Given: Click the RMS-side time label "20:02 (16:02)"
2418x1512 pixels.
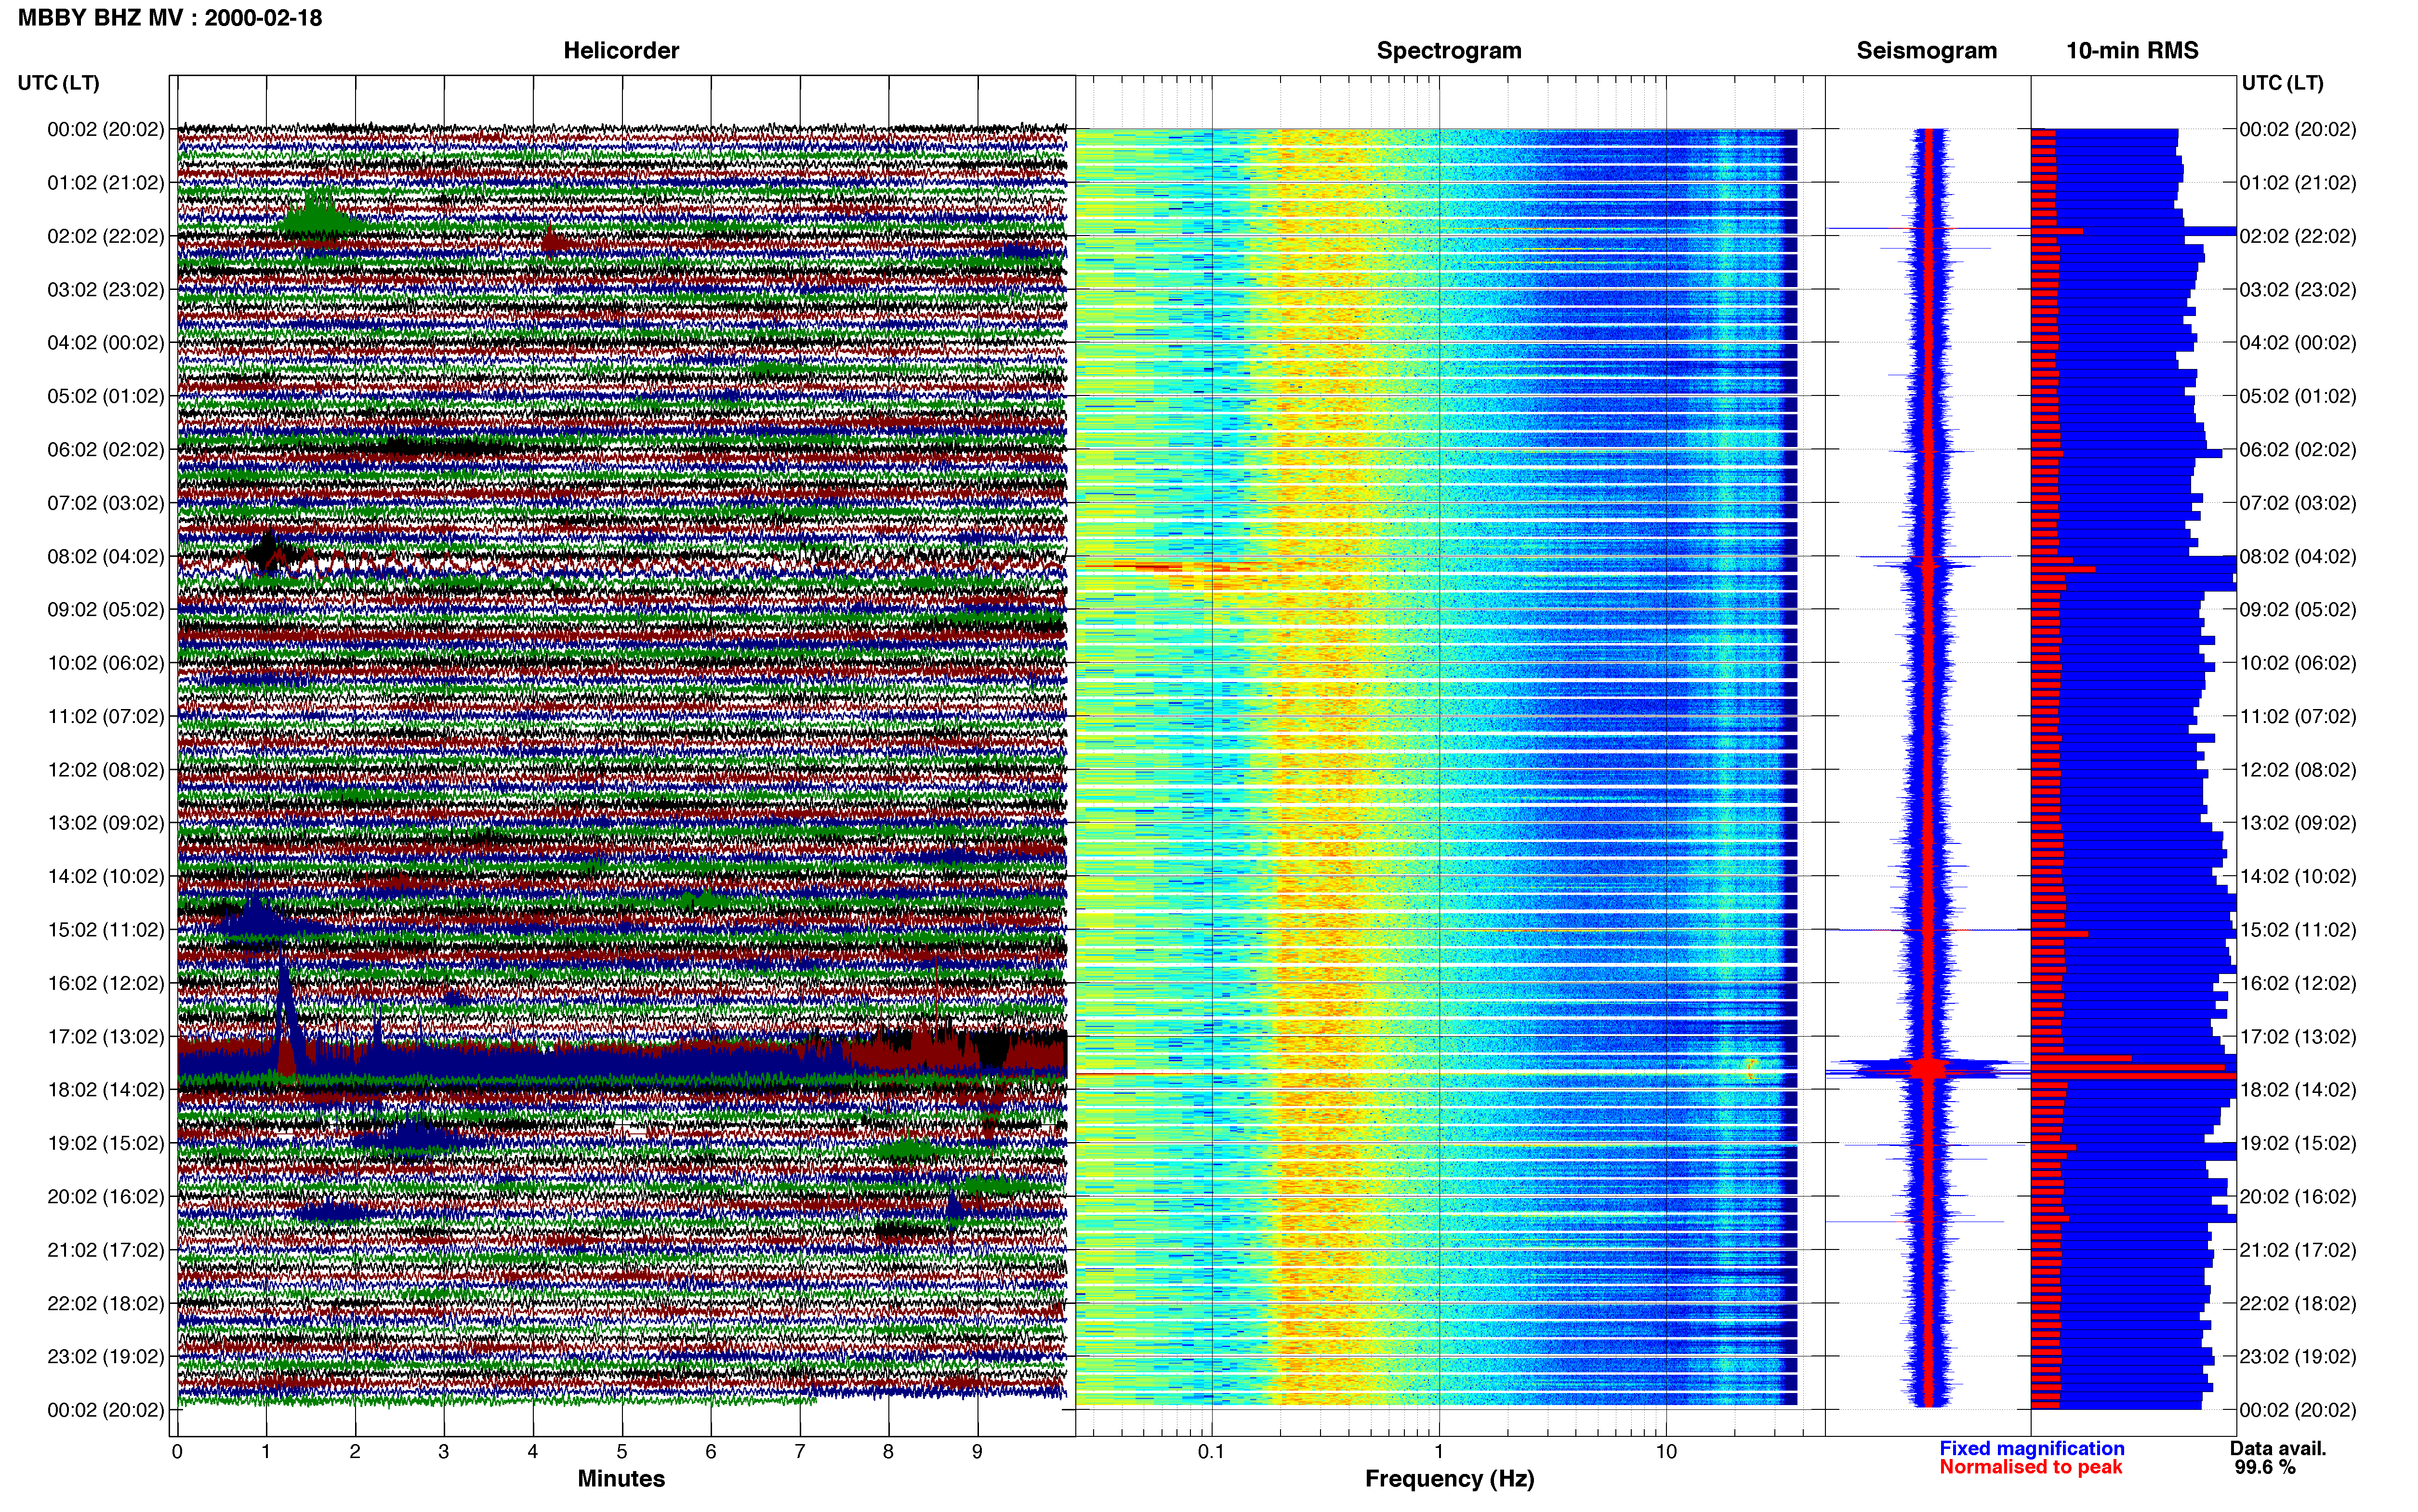Looking at the screenshot, I should (x=2298, y=1197).
